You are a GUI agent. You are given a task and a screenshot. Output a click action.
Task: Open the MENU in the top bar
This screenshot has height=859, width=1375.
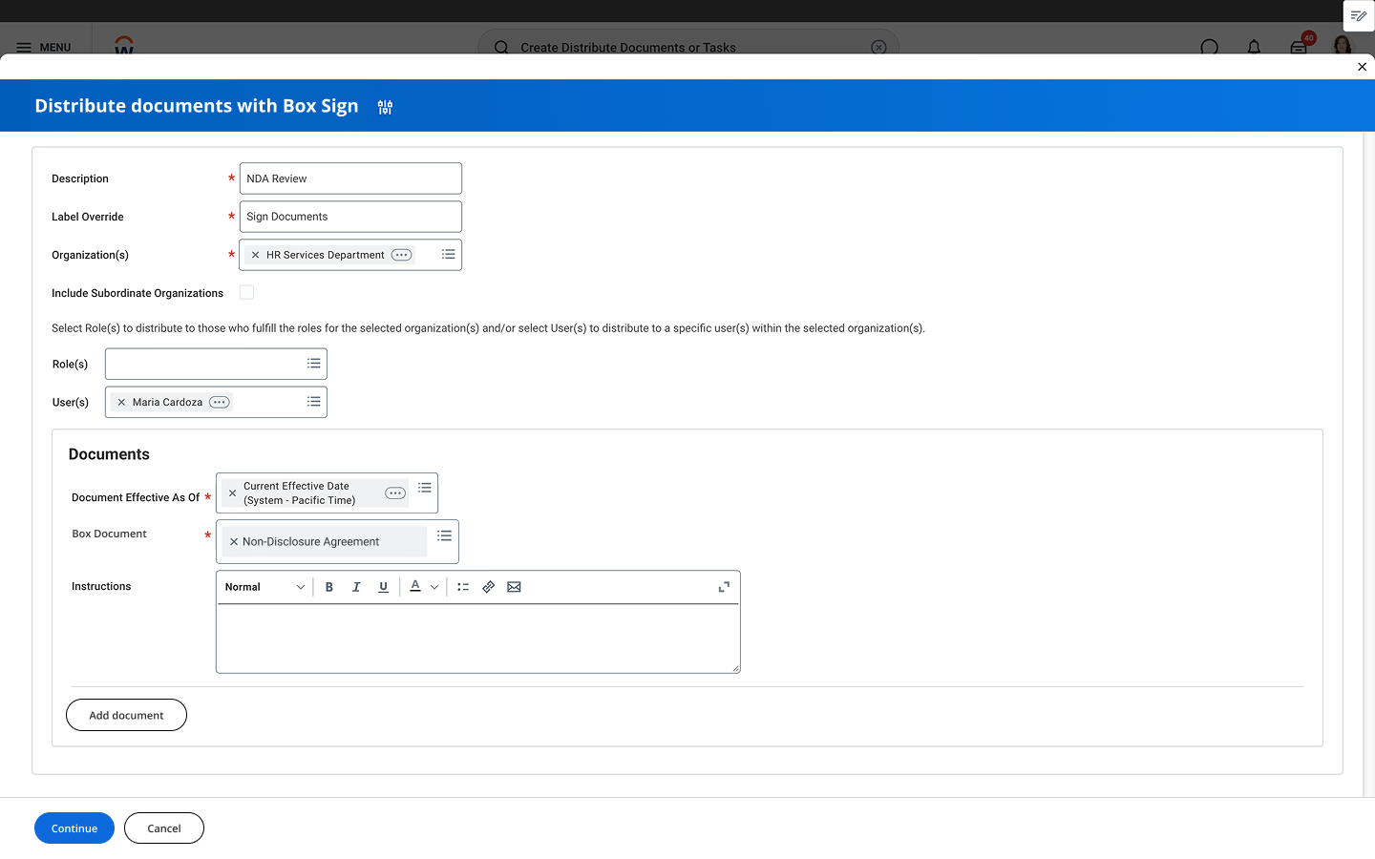click(x=44, y=47)
